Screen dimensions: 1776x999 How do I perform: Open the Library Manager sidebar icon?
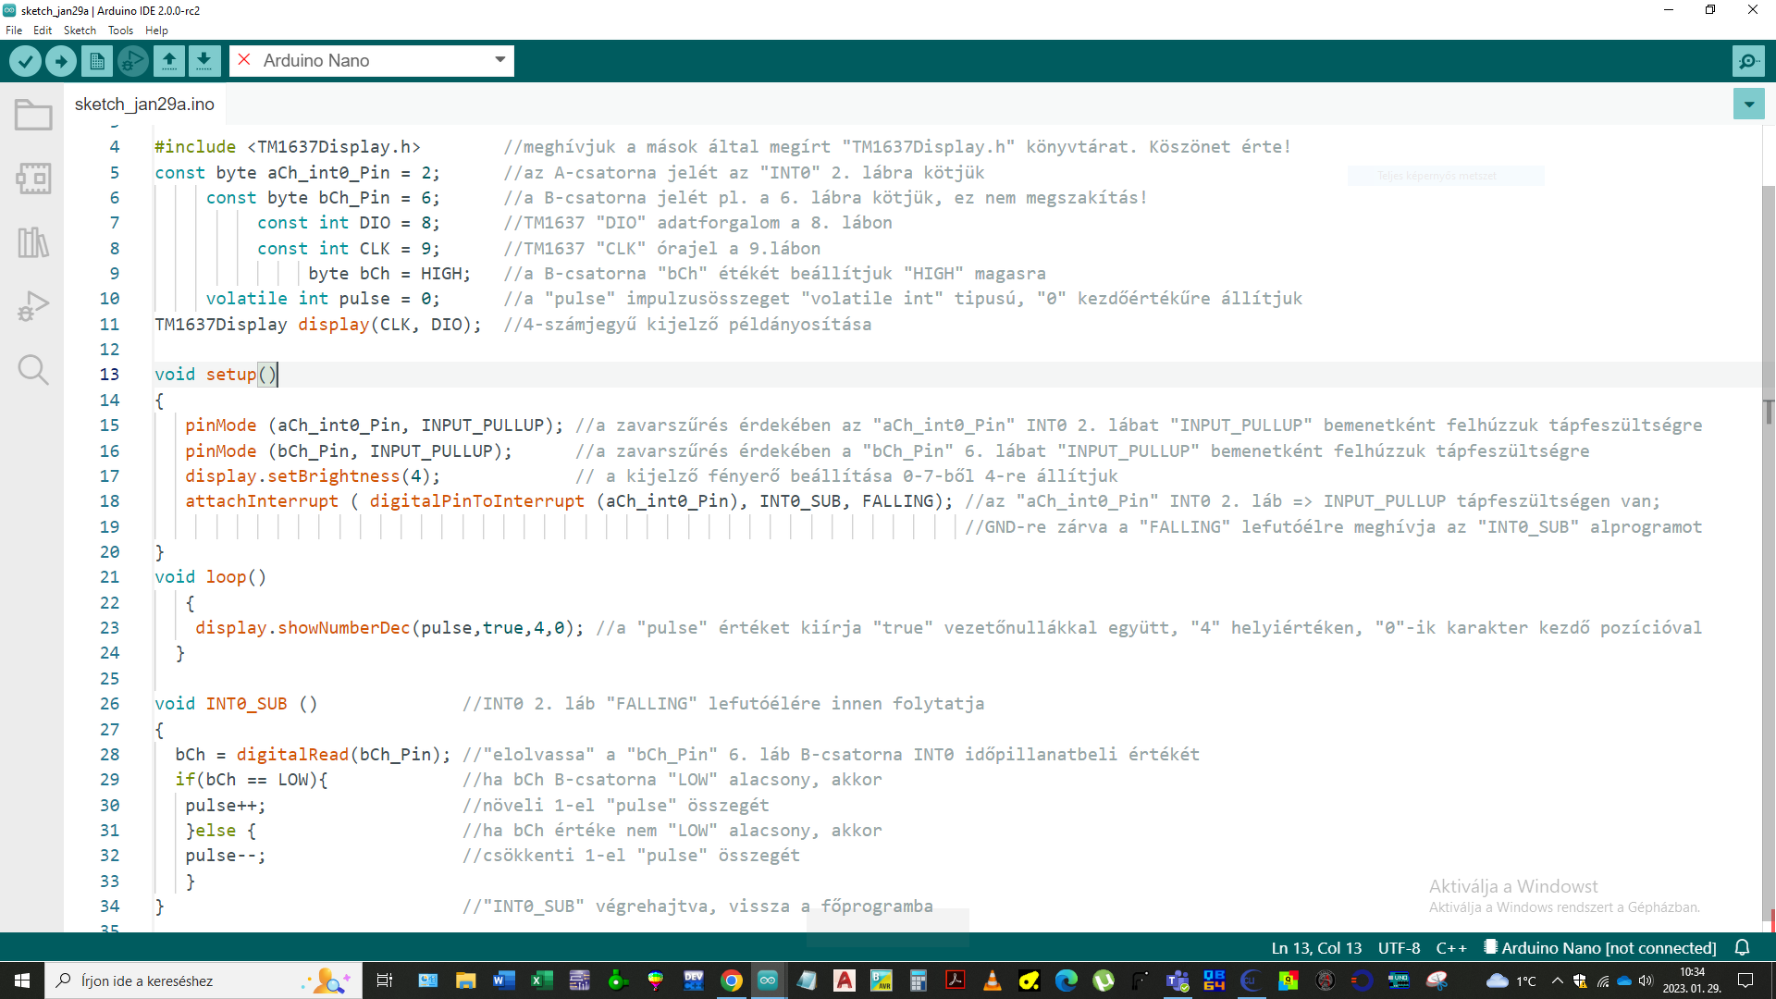click(33, 242)
